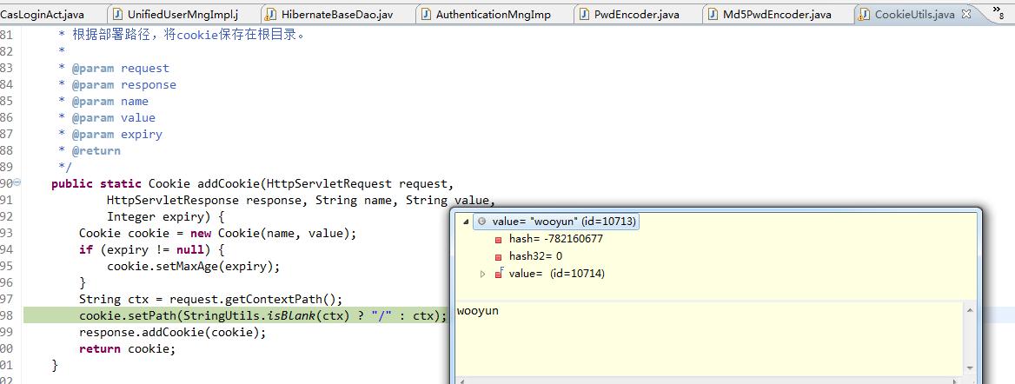Switch to UnifiedUserMngImpl.java tab

tap(182, 15)
